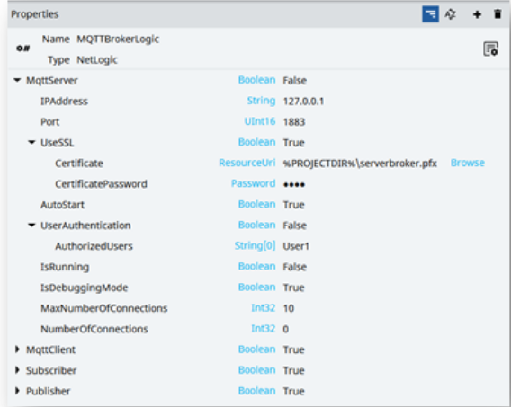Select the AuthorizedUsers property label
Viewport: 511px width, 407px height.
coord(94,246)
